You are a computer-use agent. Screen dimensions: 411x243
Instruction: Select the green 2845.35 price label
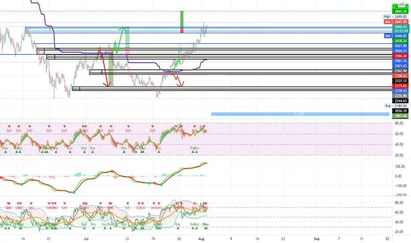coord(400,11)
